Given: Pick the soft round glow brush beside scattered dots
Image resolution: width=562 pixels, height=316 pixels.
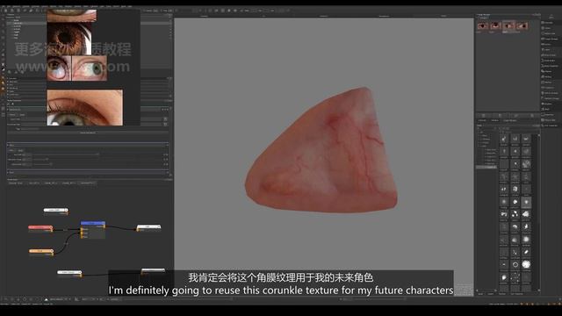Looking at the screenshot, I should (504, 277).
